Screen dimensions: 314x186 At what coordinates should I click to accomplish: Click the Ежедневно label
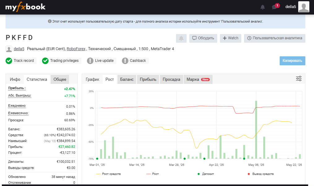coord(17,106)
